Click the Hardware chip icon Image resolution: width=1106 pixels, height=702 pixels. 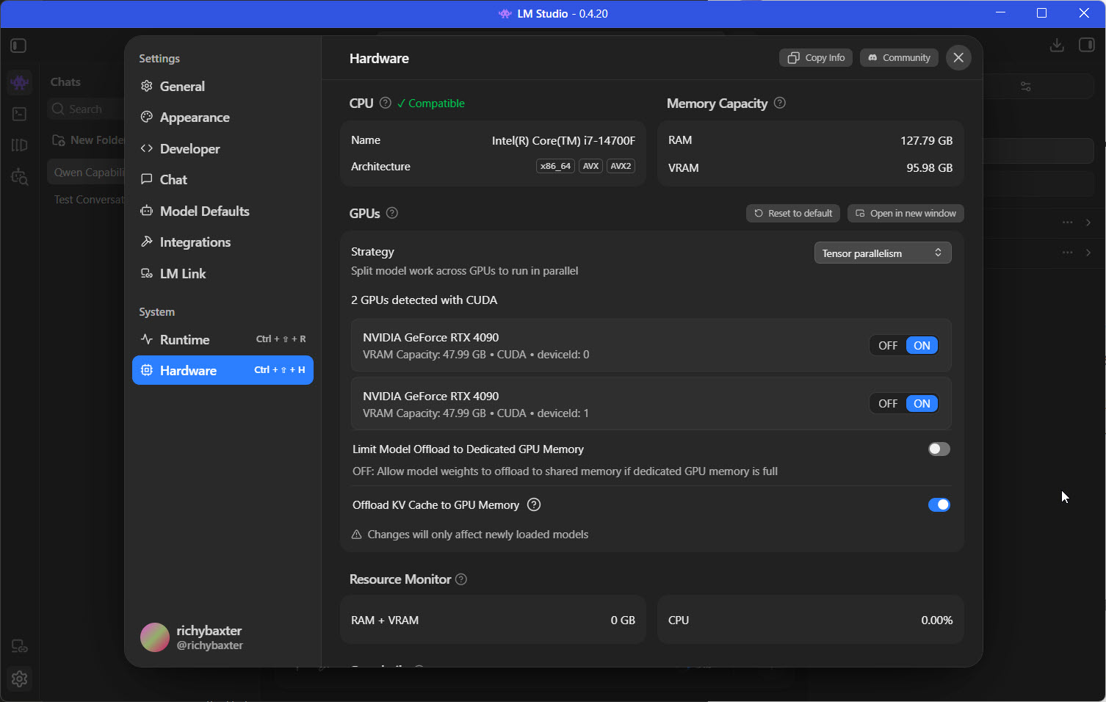(x=147, y=370)
